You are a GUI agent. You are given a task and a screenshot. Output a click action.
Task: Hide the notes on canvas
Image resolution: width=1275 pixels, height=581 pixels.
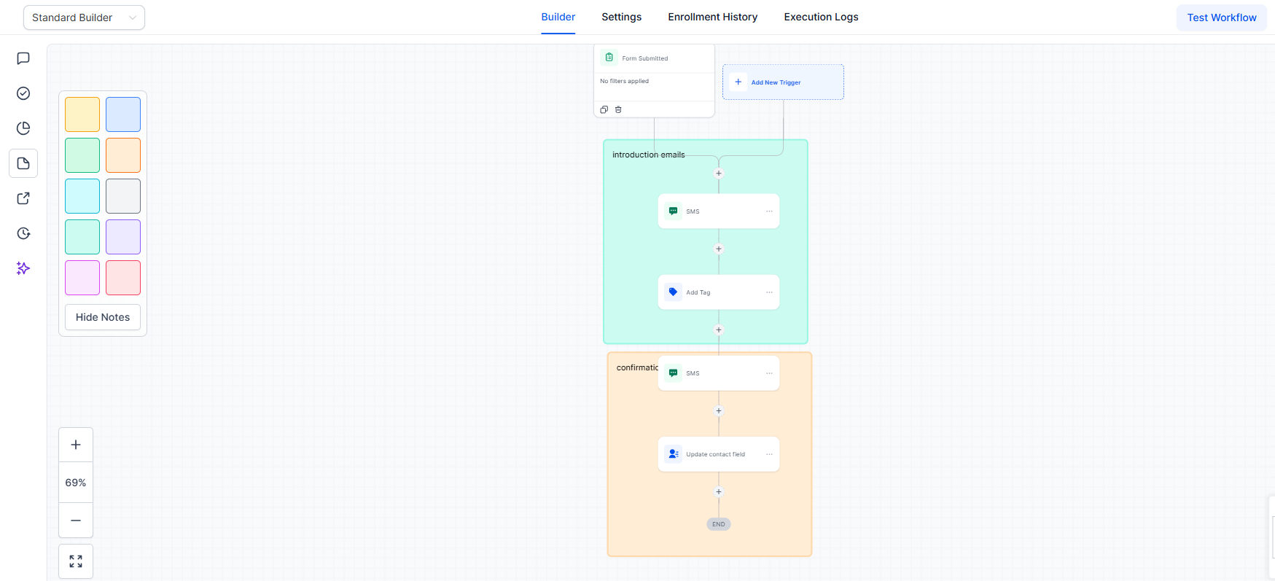pos(103,317)
